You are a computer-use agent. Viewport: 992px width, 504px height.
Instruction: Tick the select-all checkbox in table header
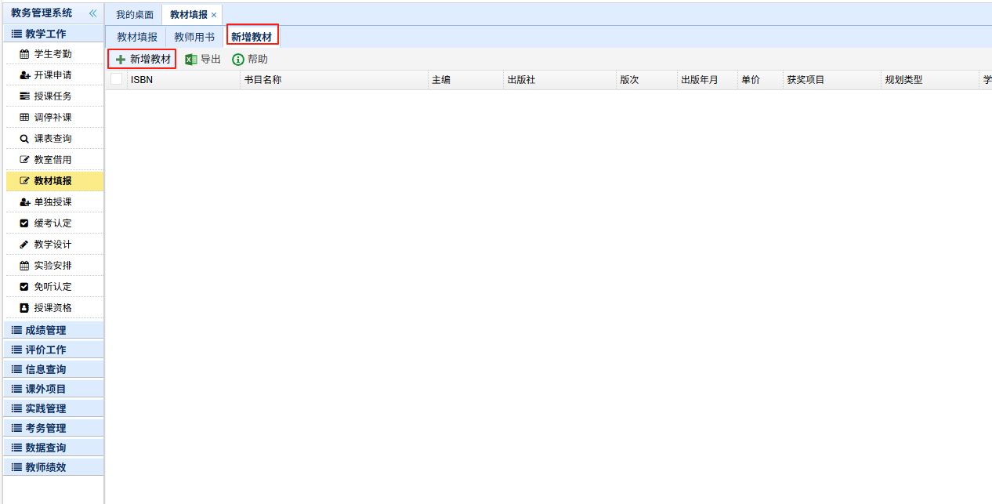[x=117, y=79]
